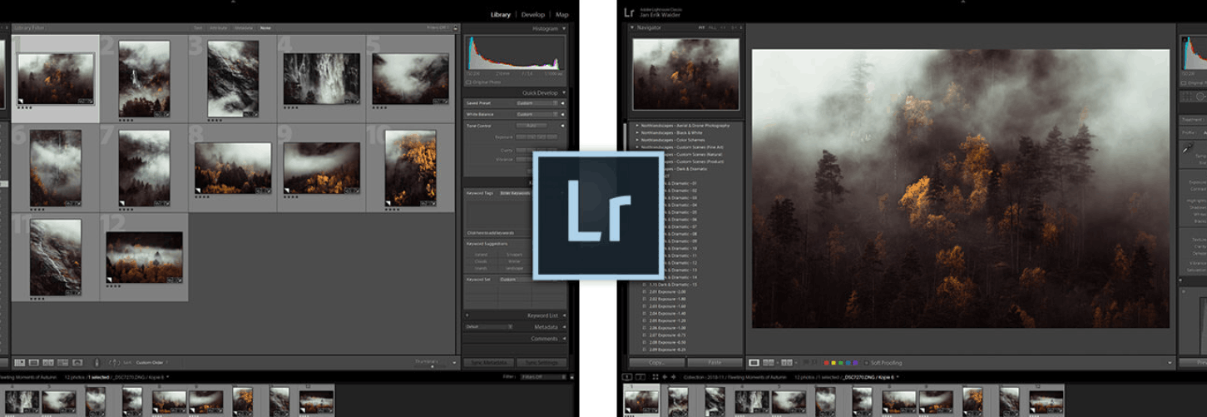Select Survey view icon in Library toolbar
The image size is (1207, 417).
coord(62,362)
